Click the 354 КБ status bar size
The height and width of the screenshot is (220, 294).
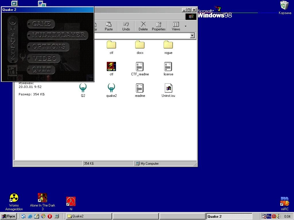[108, 164]
